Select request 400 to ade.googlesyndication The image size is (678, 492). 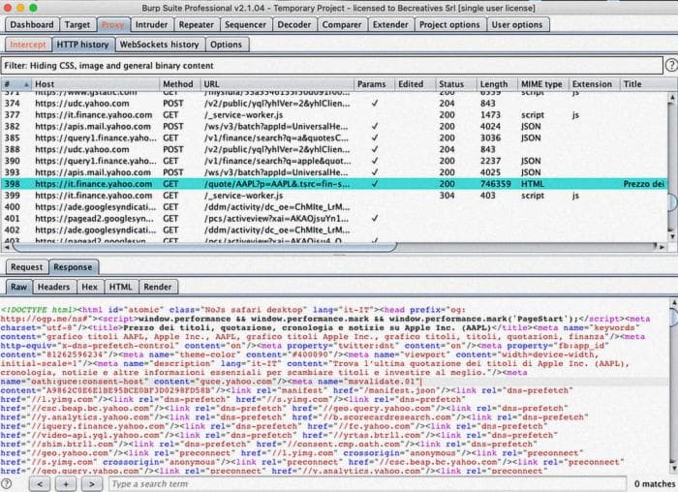pos(334,206)
